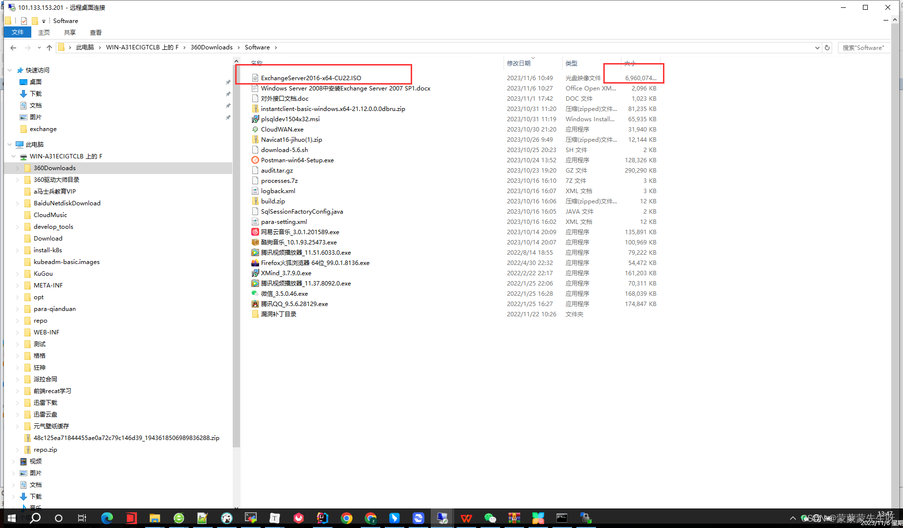Screen dimensions: 903x528
Task: Select BaiduNetdiskDownload folder in tree
Action: (x=67, y=203)
